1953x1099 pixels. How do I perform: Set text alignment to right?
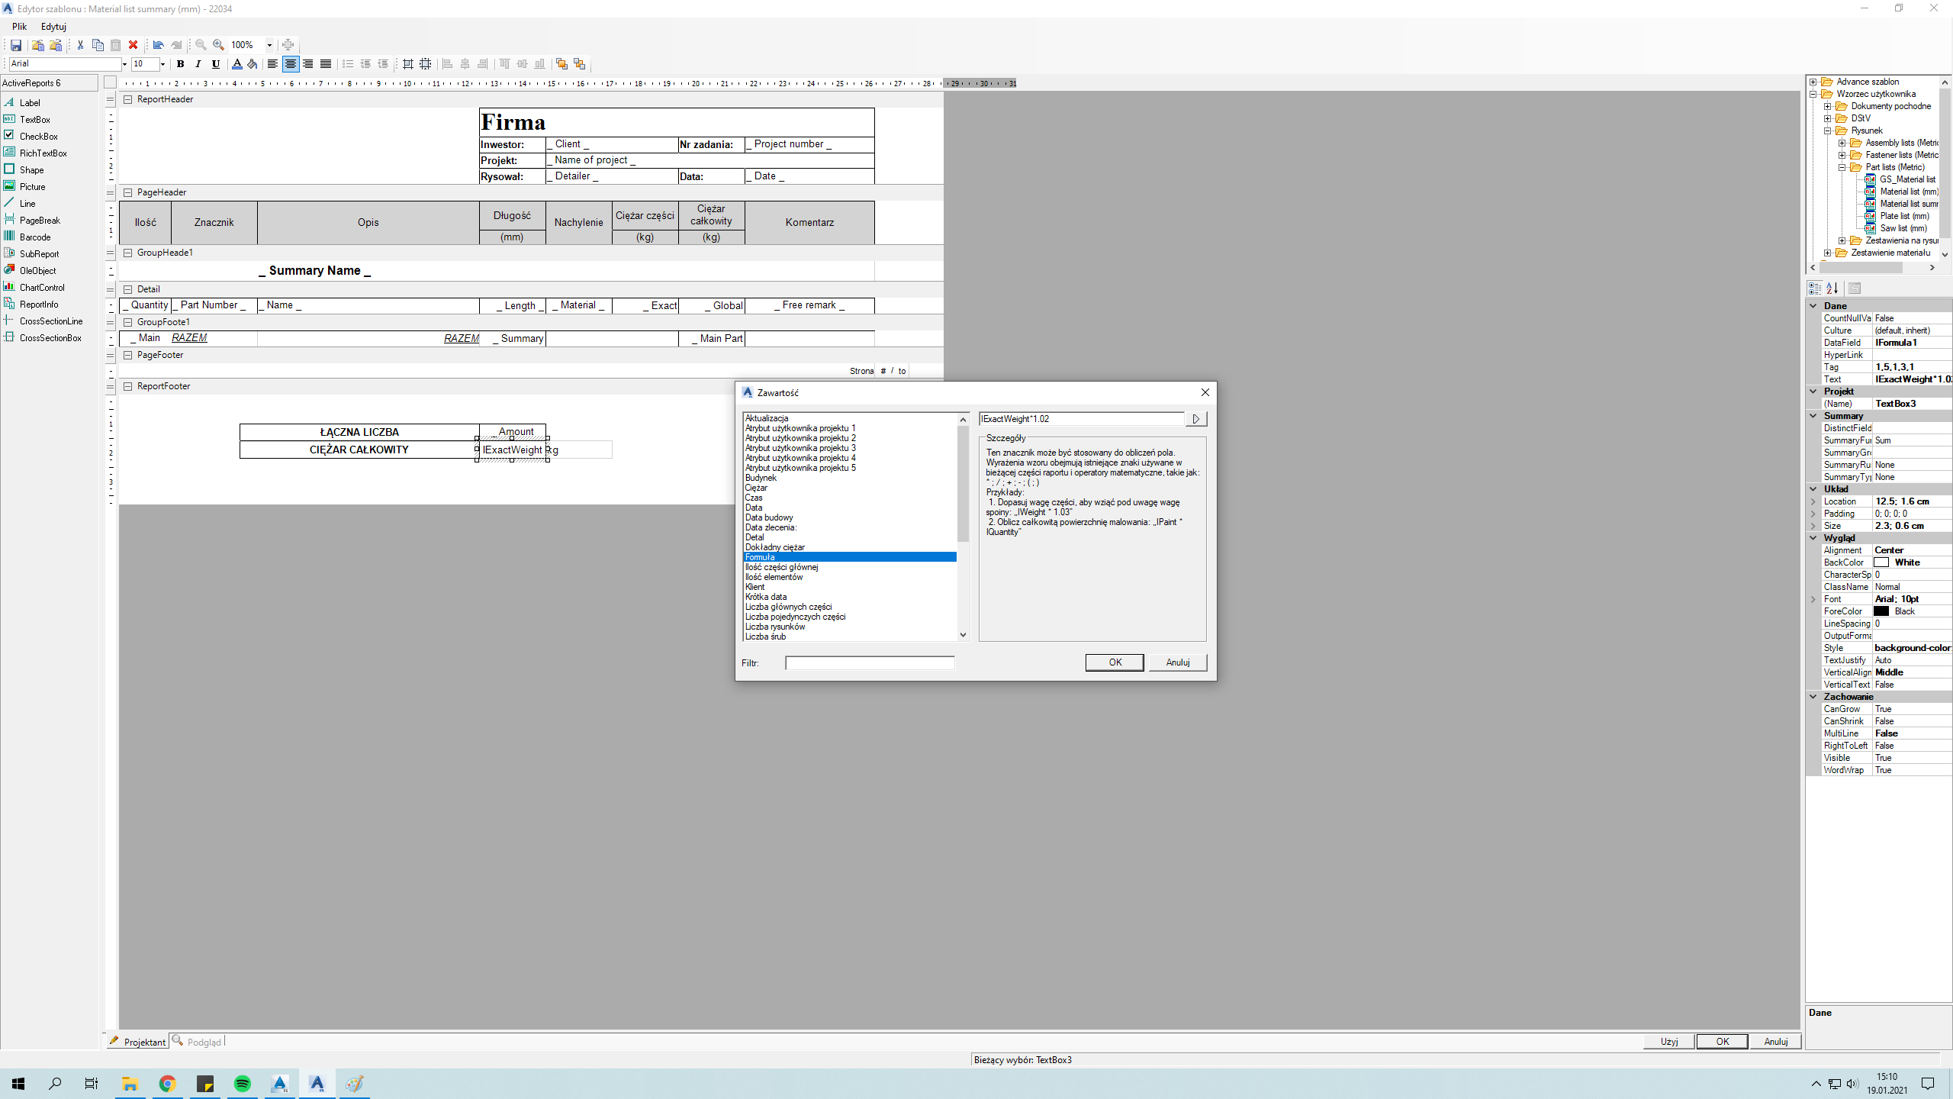tap(307, 64)
